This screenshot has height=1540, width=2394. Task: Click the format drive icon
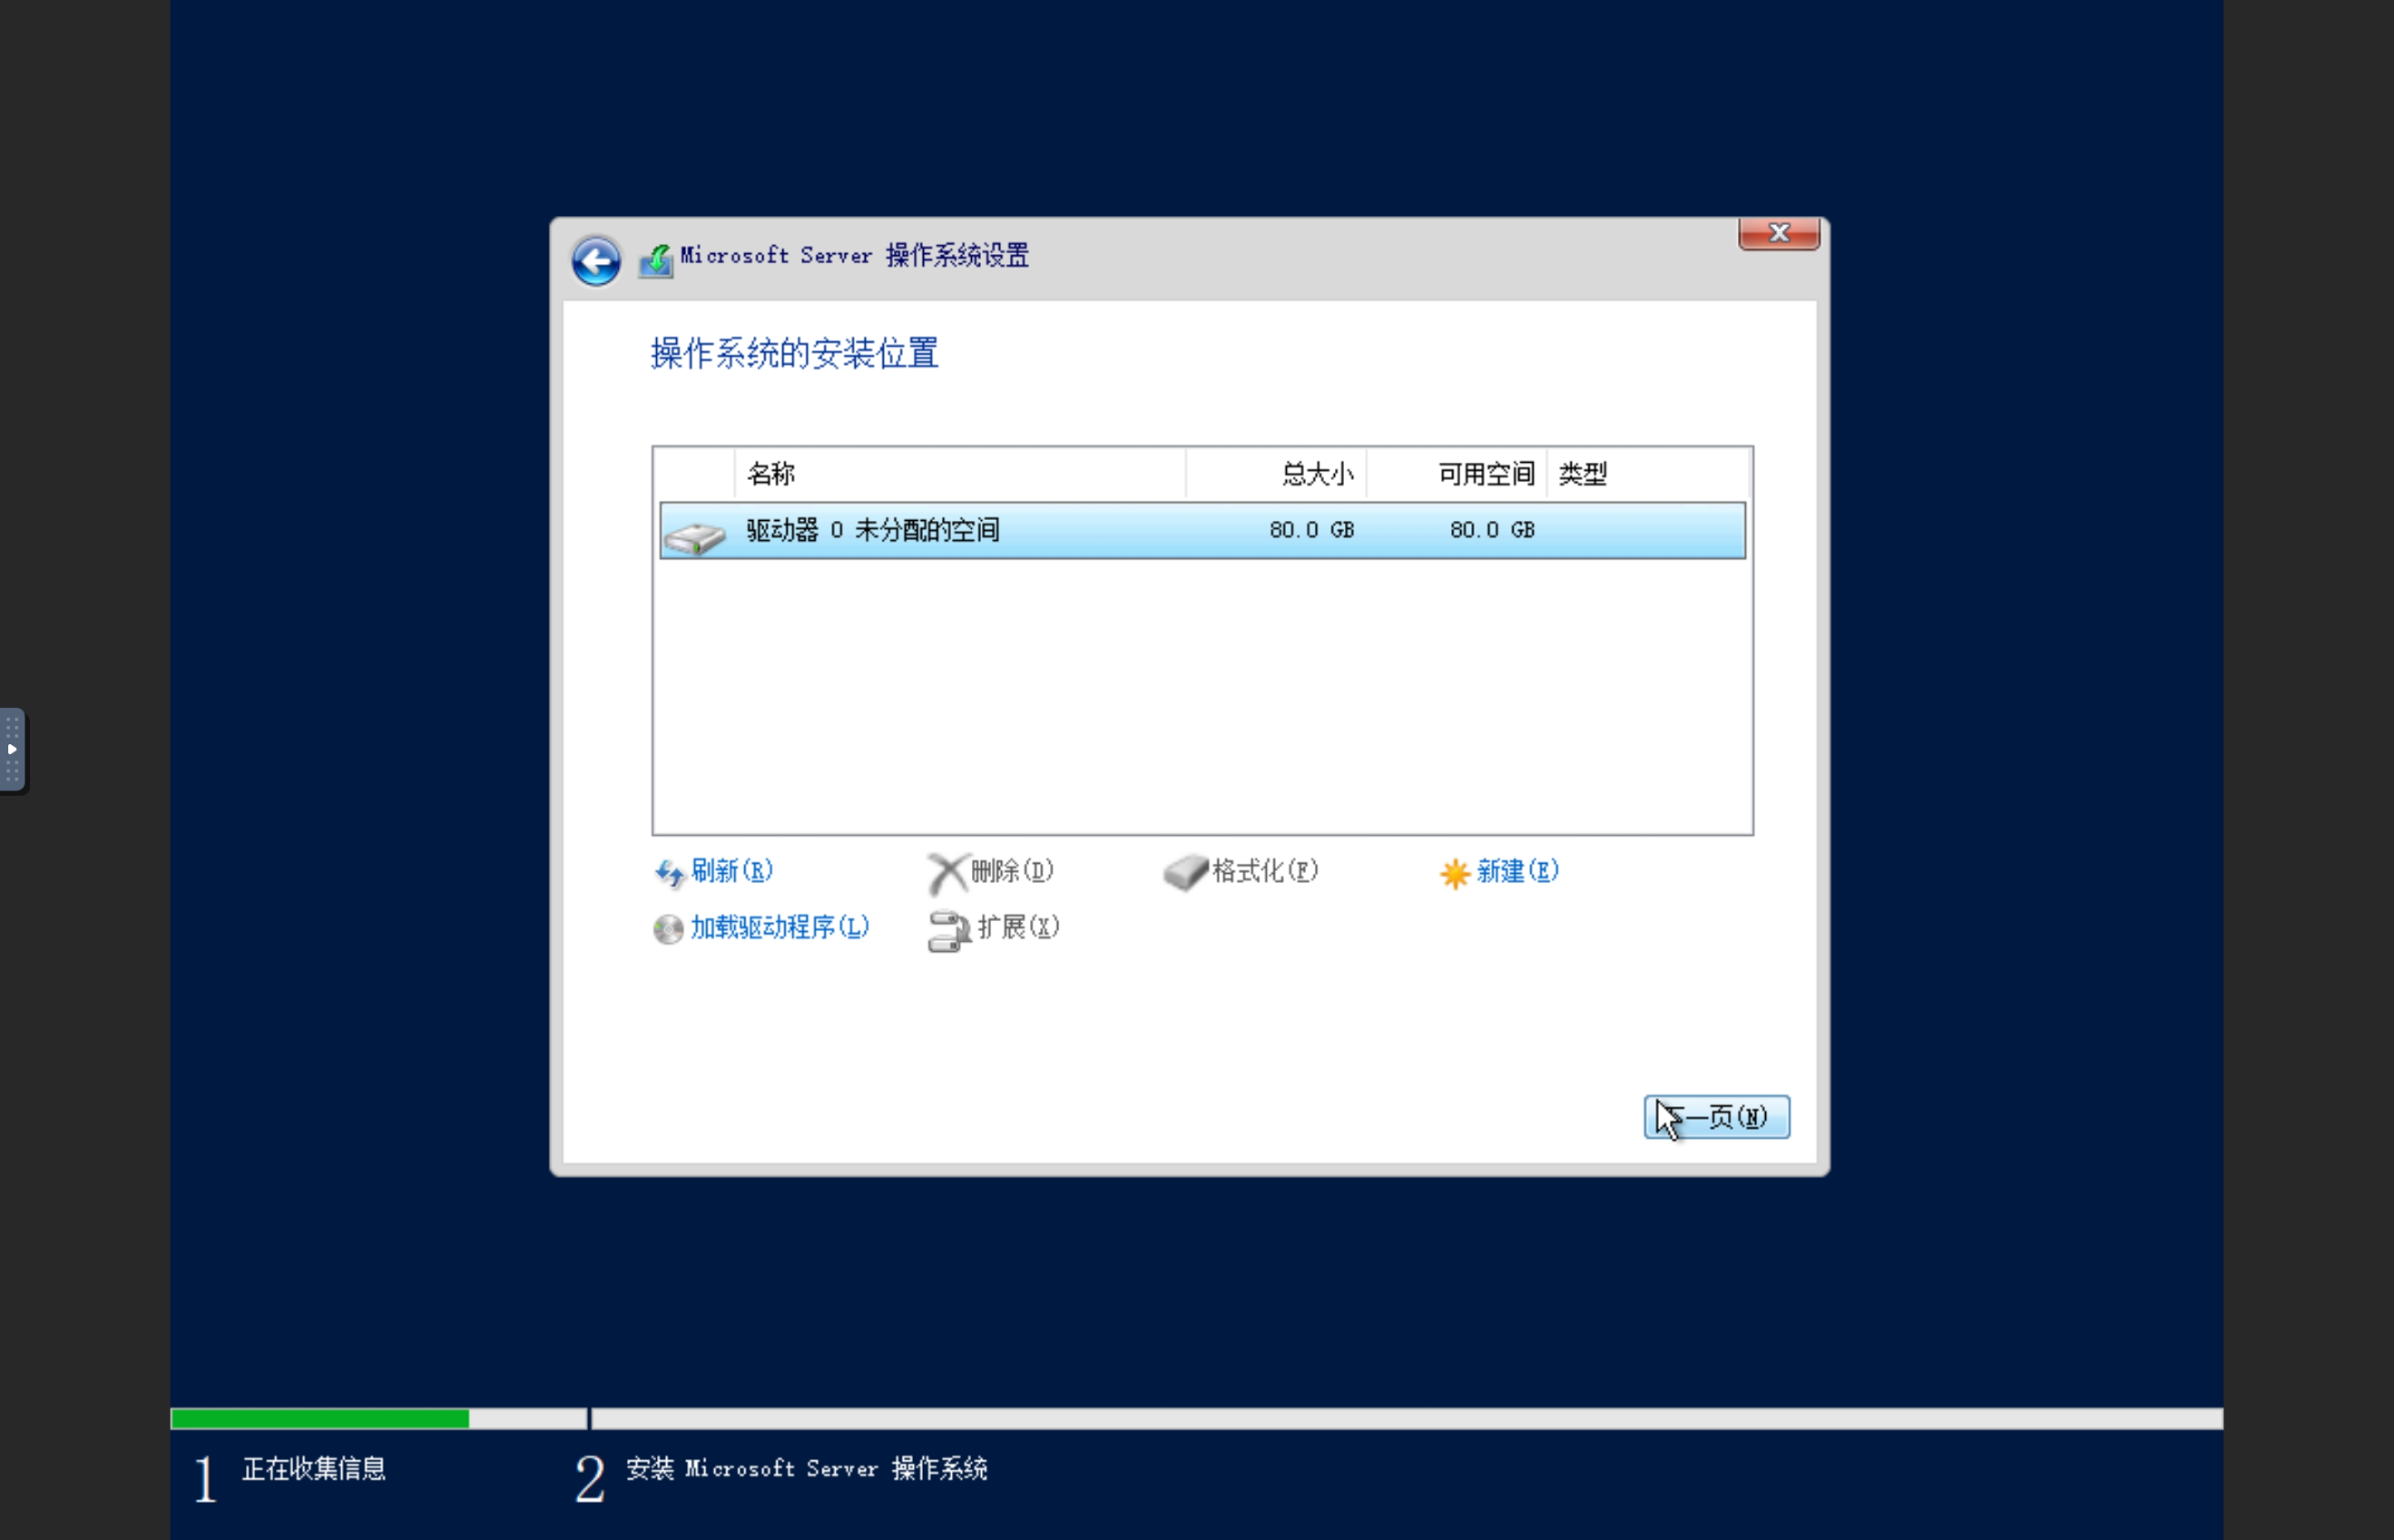click(1186, 871)
